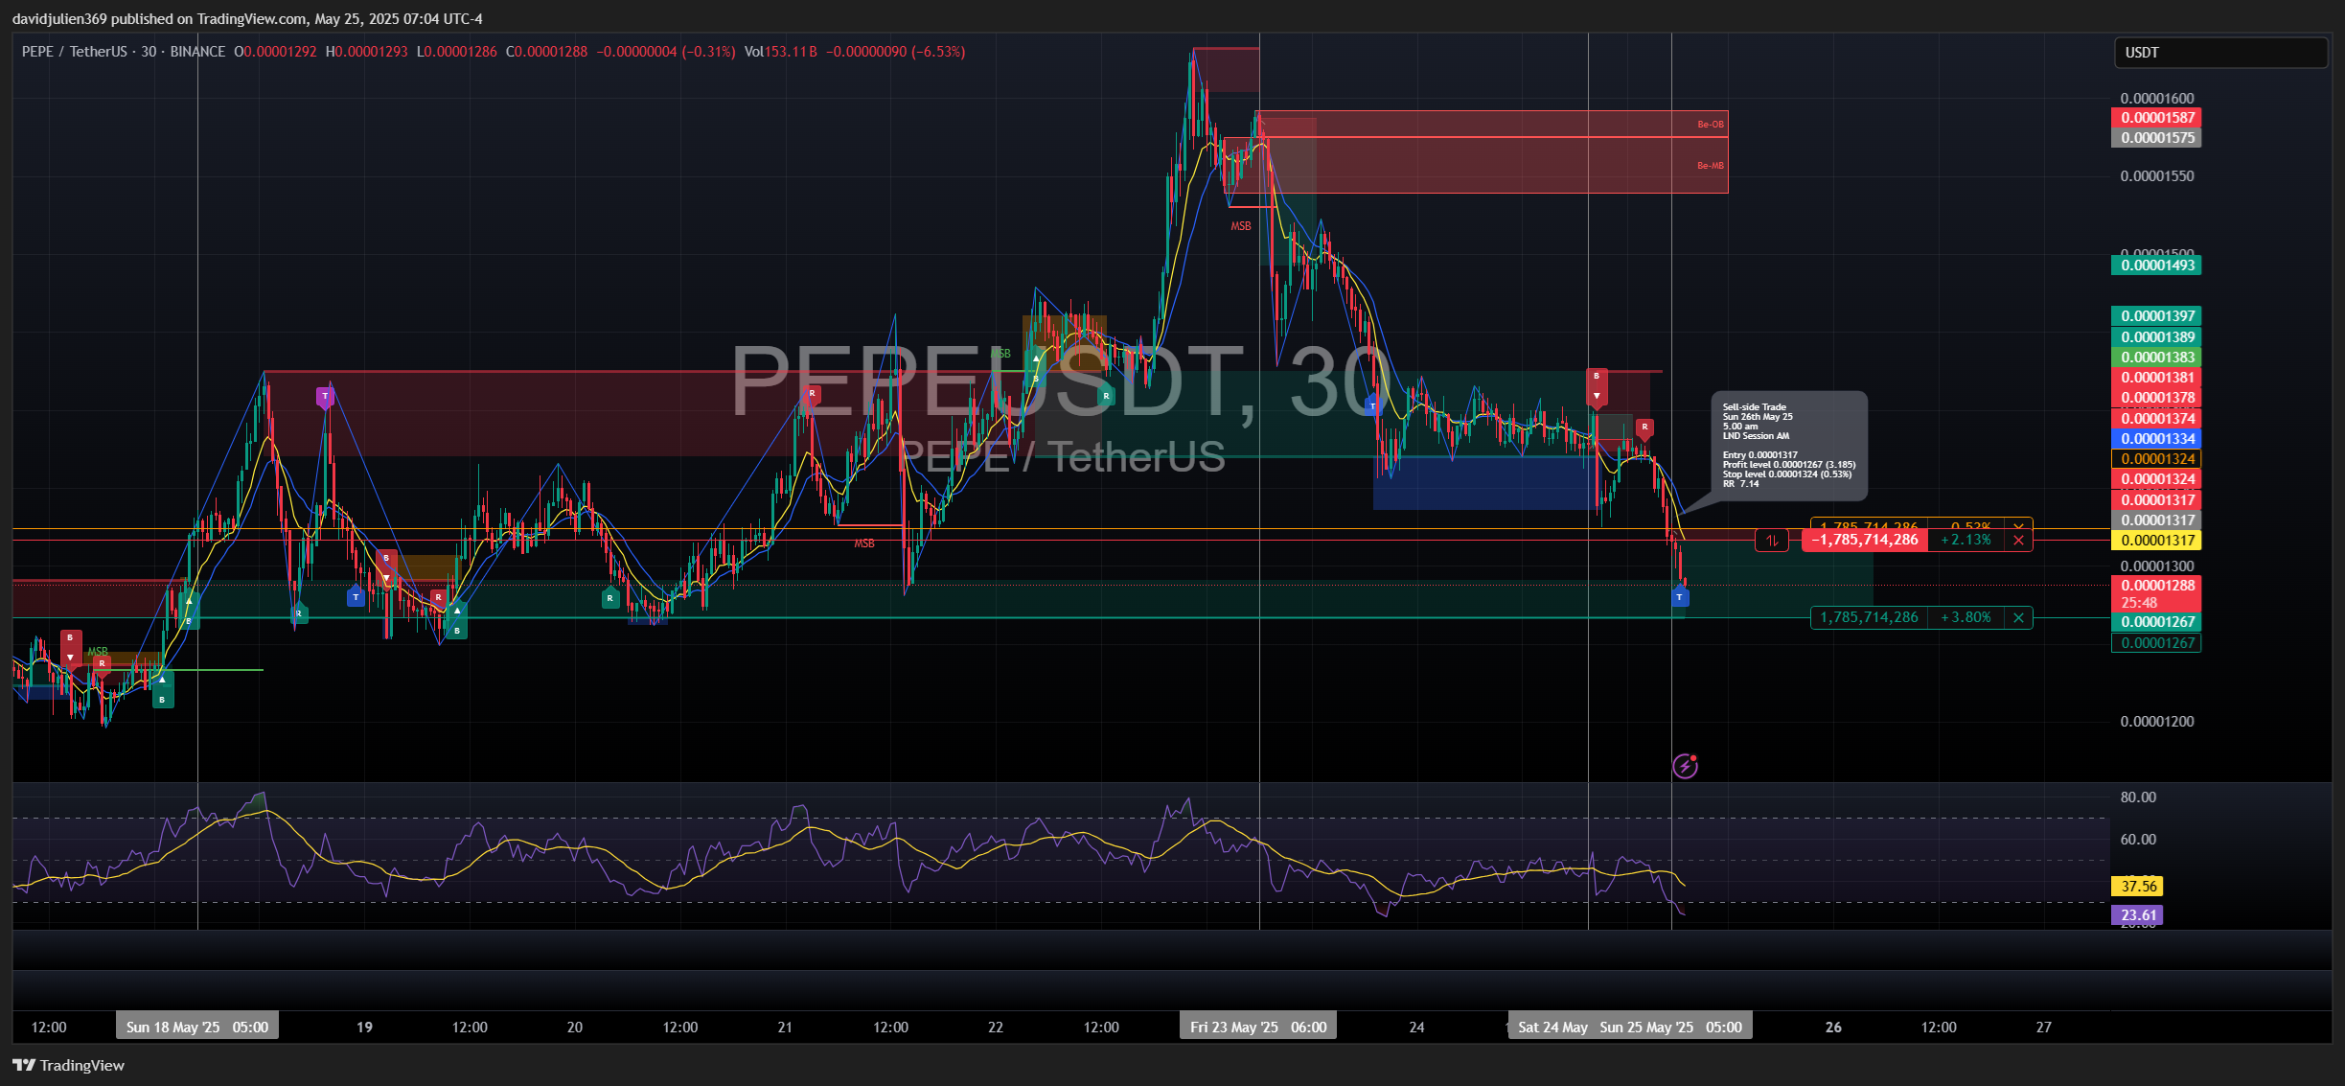Click the 0.00001493 green price label

2156,266
